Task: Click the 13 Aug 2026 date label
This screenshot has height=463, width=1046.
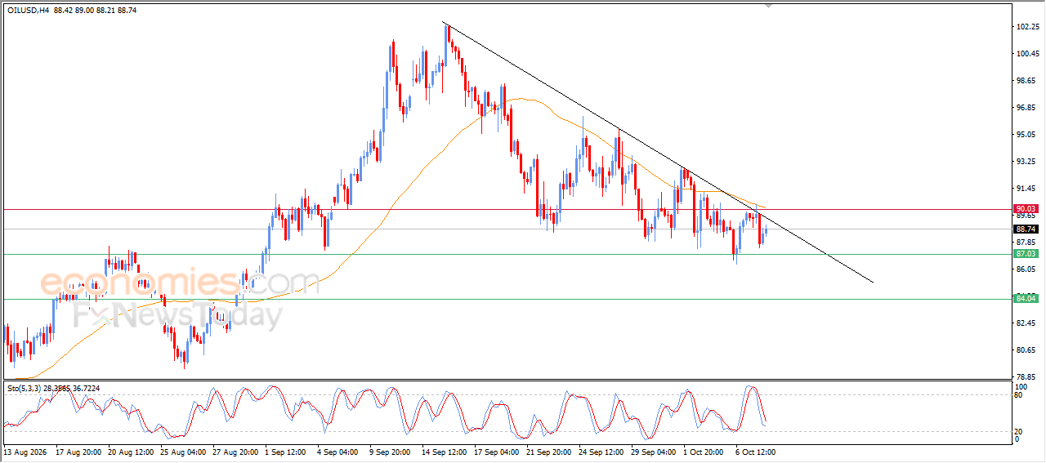Action: tap(25, 452)
